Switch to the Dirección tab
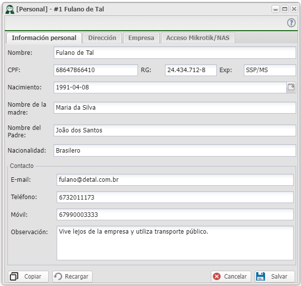 (x=102, y=38)
